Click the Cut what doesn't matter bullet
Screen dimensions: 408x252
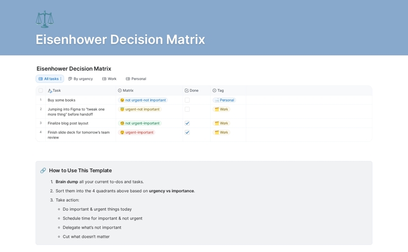(86, 237)
